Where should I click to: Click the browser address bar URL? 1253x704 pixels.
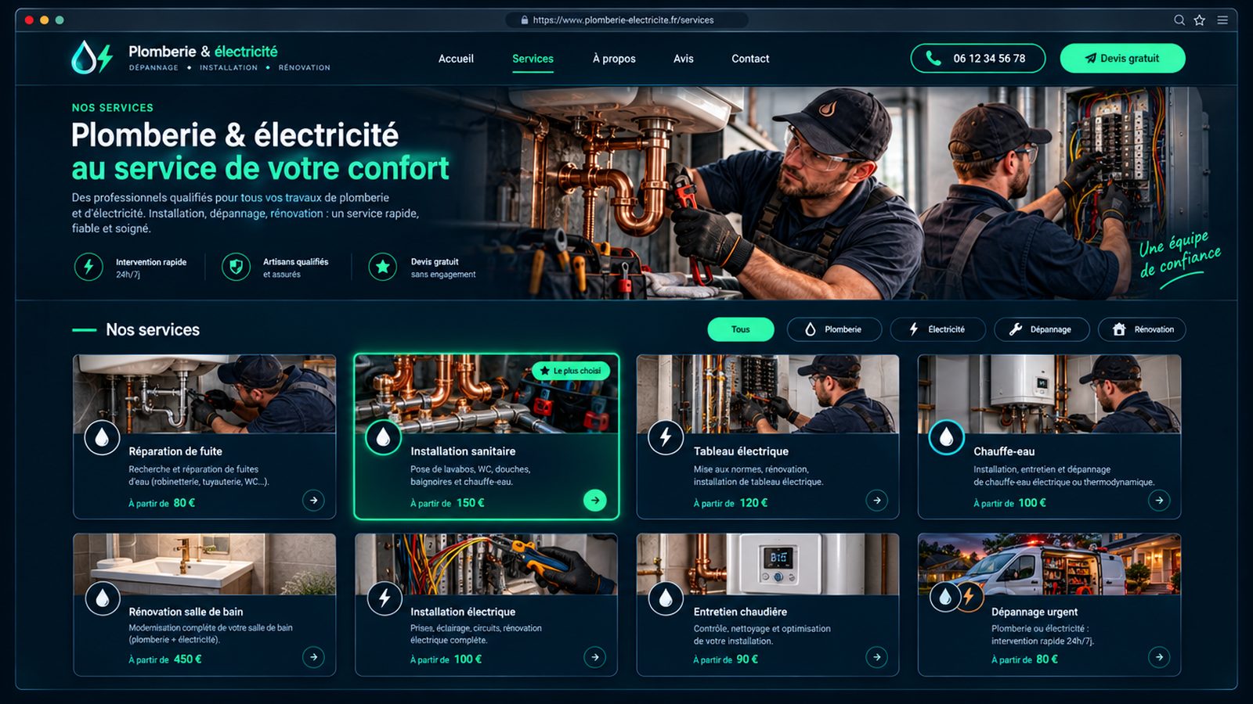[x=623, y=20]
